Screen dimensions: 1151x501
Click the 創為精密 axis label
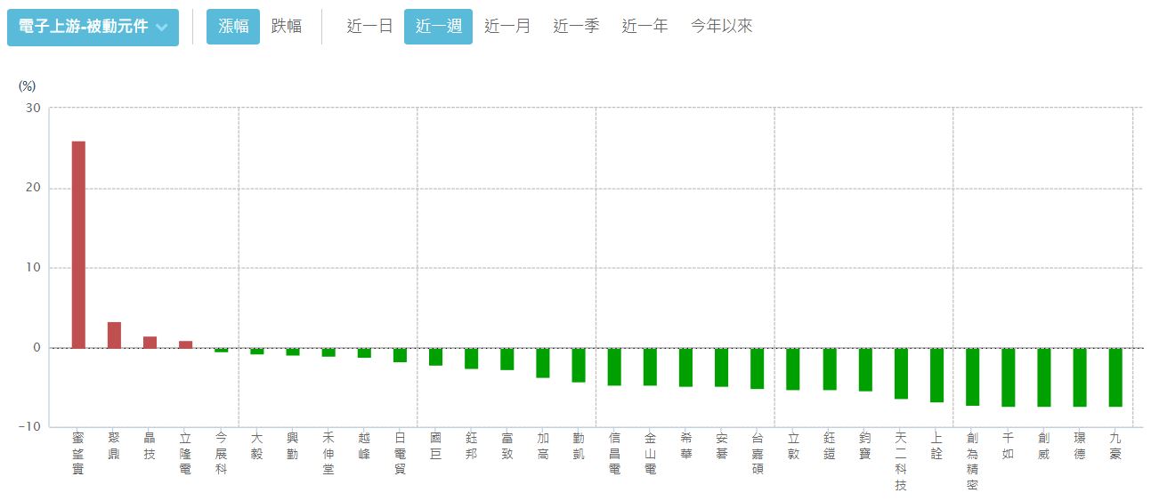(972, 461)
